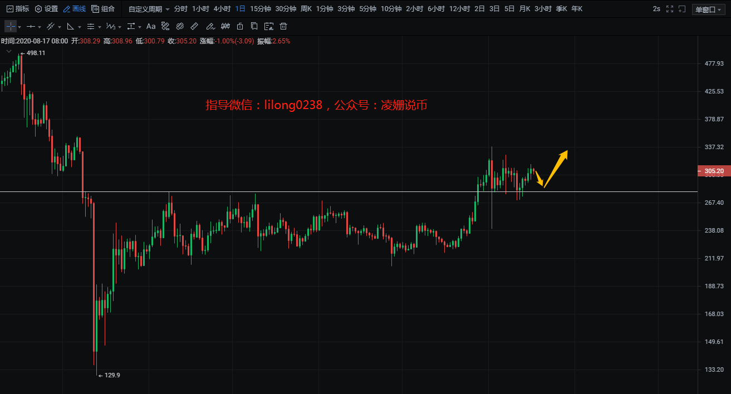Toggle the 画线 drawing toolbar
731x394 pixels.
75,9
